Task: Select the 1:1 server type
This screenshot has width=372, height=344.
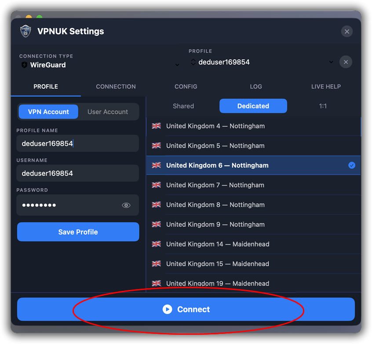Action: (x=323, y=106)
